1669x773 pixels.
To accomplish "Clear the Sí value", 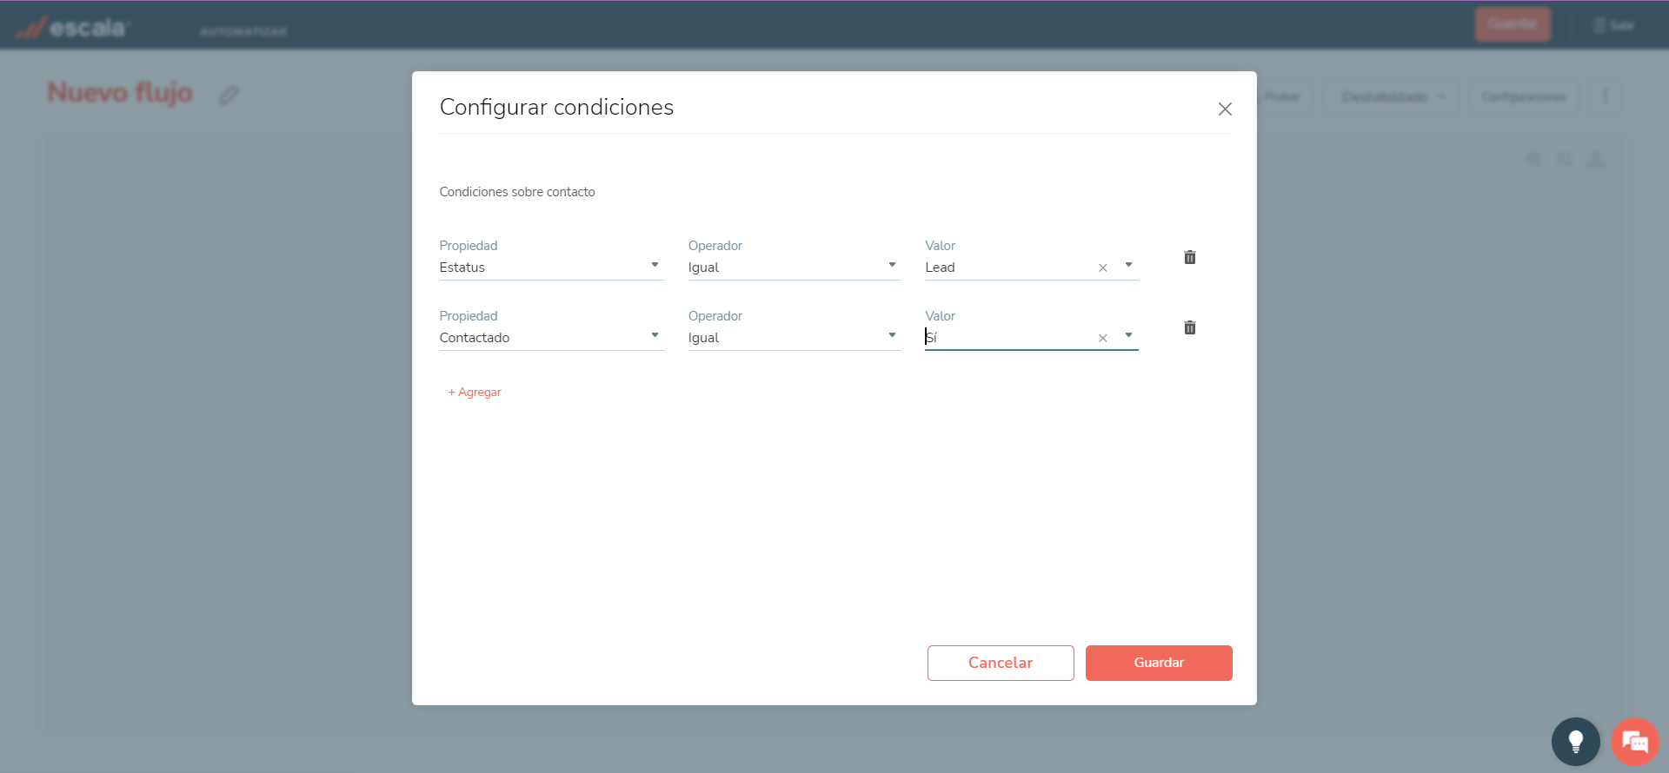I will click(x=1102, y=339).
